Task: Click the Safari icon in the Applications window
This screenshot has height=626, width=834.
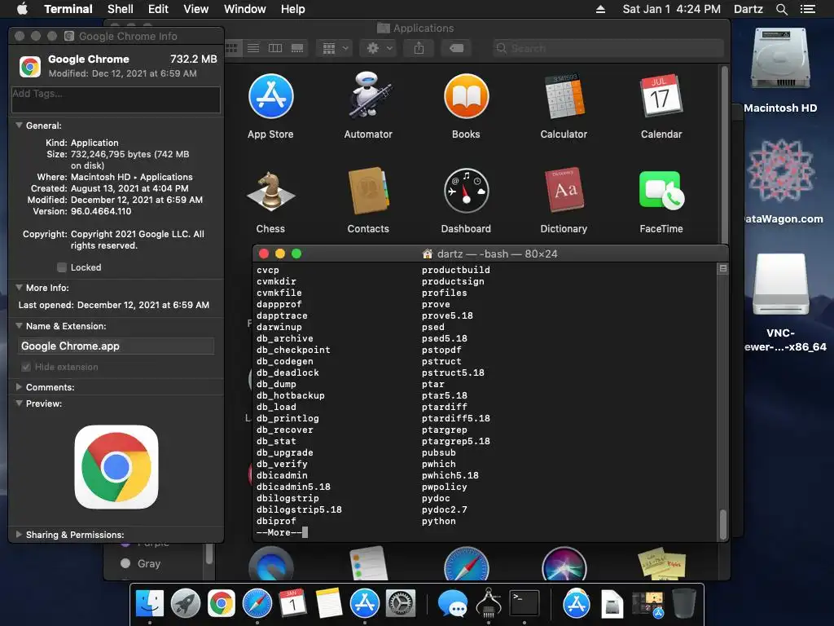Action: tap(466, 564)
